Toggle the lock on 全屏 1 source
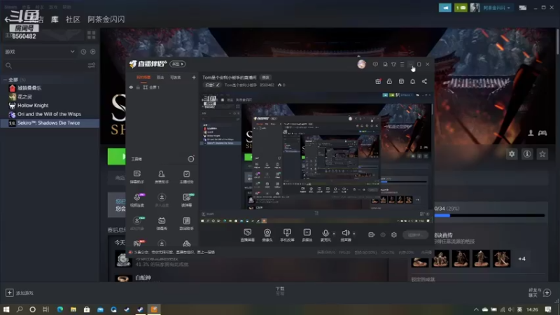Screen dimensions: 560x315 click(138, 87)
